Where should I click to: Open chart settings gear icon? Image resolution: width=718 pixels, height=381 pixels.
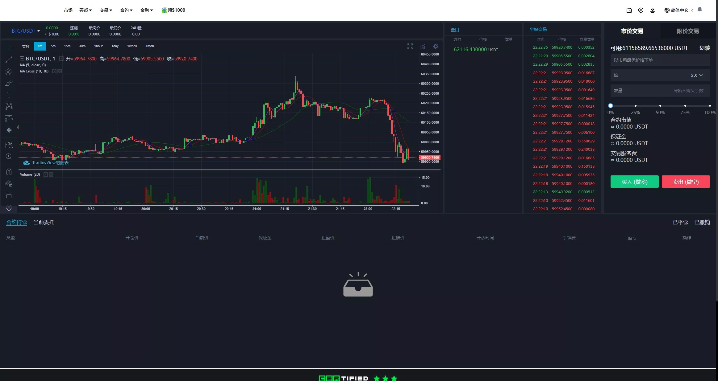436,46
